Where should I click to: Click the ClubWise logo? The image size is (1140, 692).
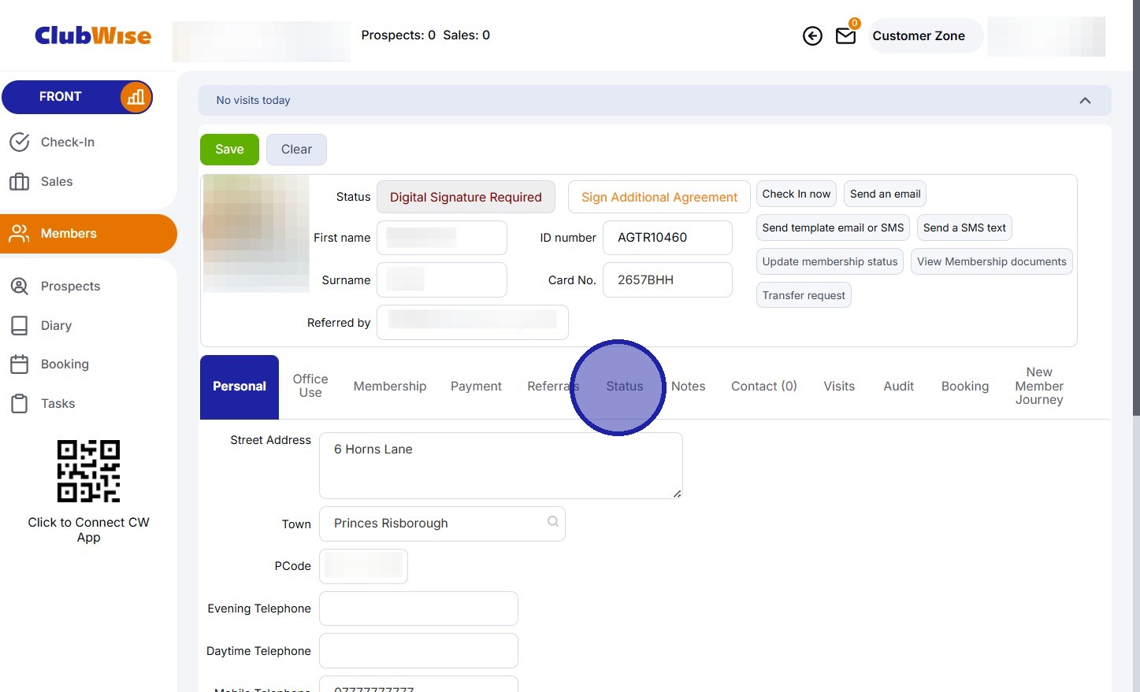point(93,35)
